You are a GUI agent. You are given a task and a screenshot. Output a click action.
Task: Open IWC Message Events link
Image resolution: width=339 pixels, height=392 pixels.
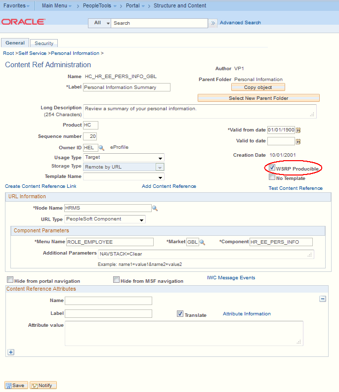pos(231,278)
